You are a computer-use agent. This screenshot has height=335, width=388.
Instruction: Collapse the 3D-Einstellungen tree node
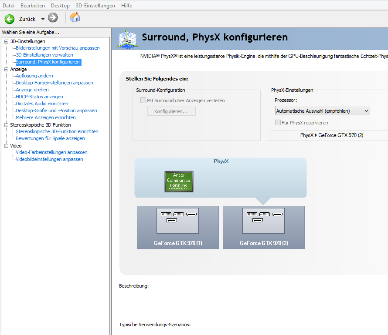pos(7,41)
